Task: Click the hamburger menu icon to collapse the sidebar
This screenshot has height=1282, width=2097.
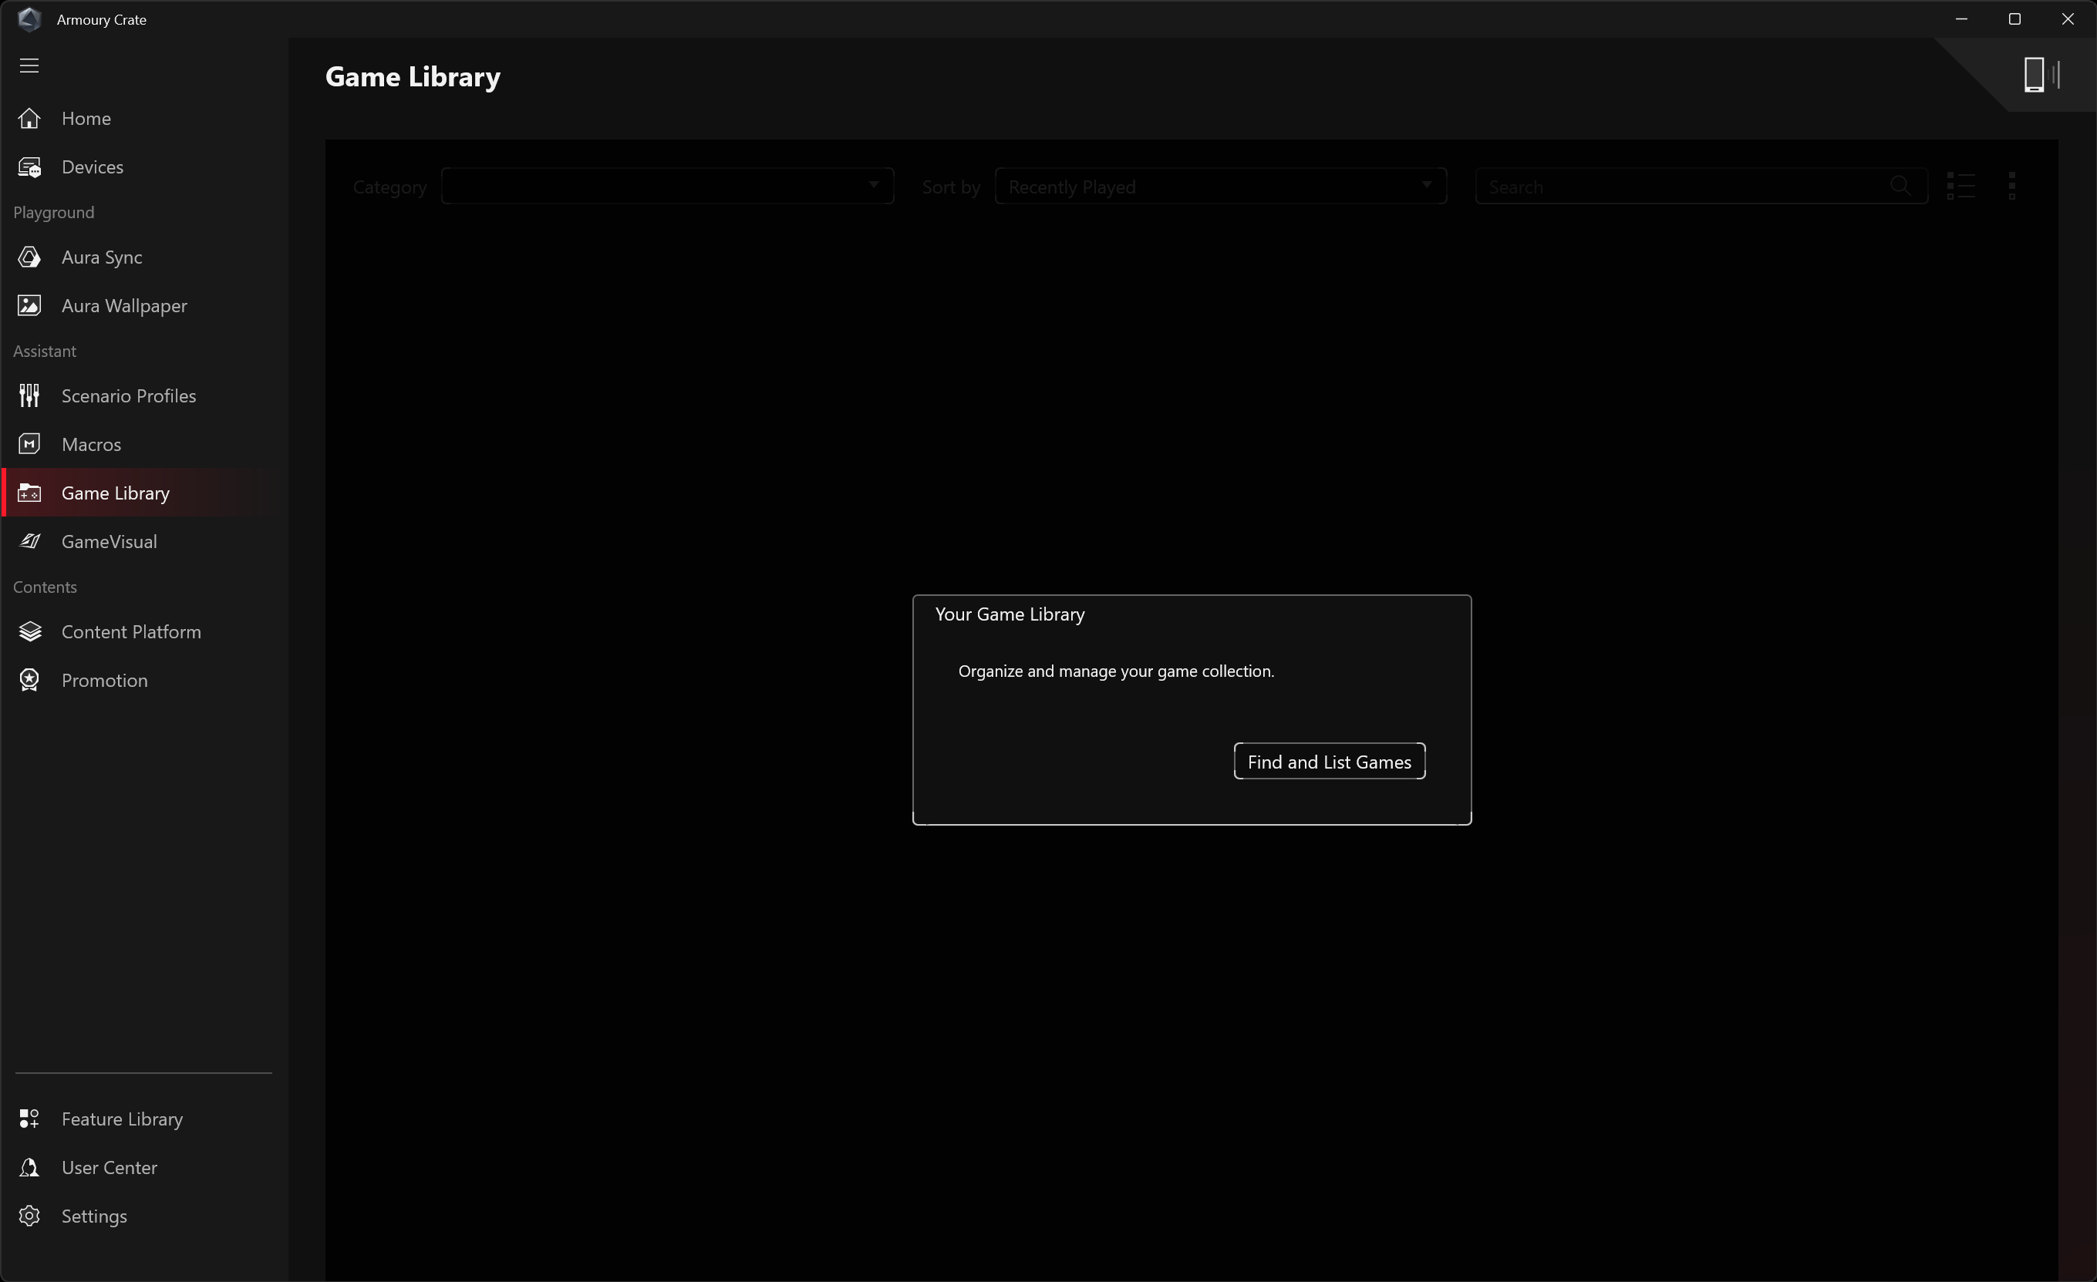Action: [x=29, y=66]
